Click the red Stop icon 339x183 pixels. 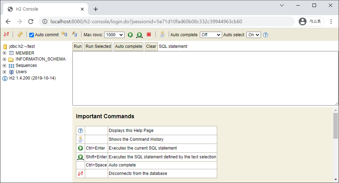tap(149, 34)
